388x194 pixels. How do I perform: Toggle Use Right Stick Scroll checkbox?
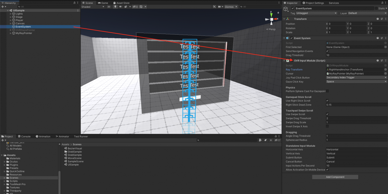coord(327,101)
